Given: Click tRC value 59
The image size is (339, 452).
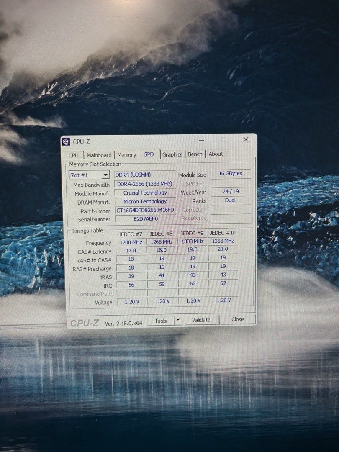Looking at the screenshot, I should click(x=162, y=284).
